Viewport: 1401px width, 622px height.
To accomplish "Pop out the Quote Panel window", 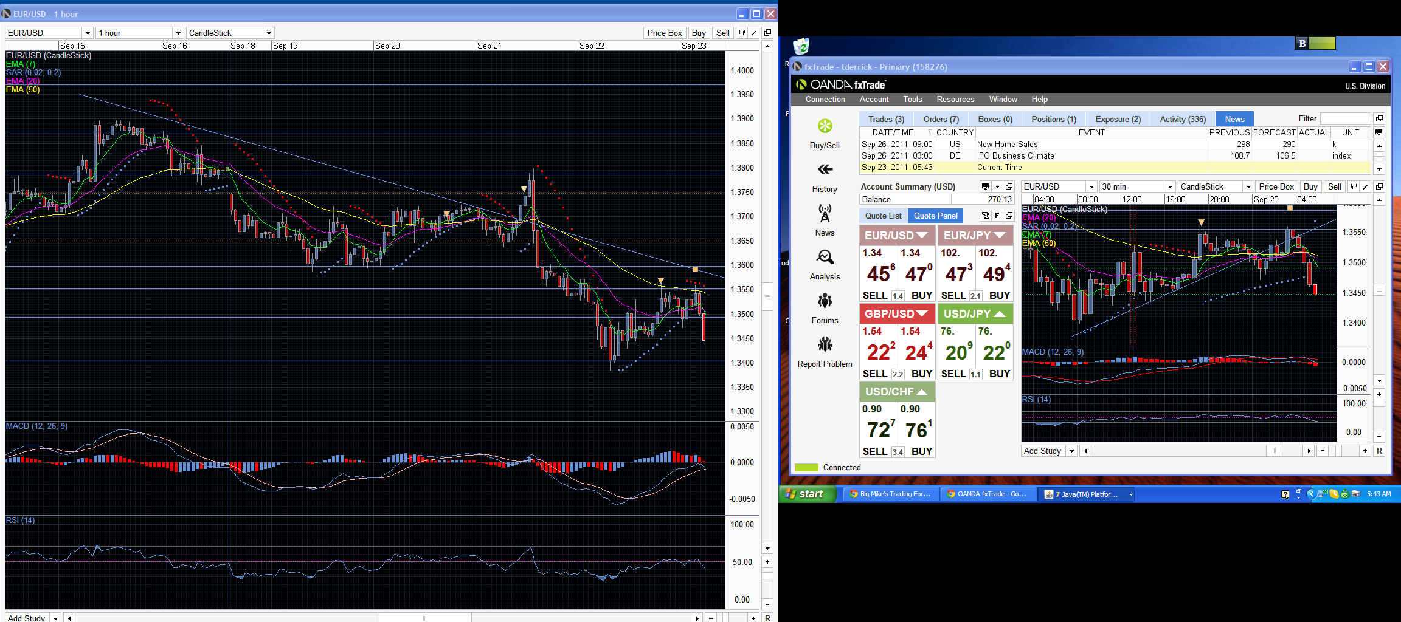I will 1009,216.
